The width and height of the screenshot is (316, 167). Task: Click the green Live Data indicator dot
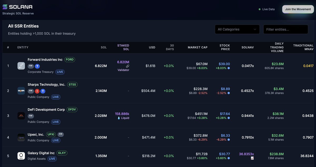(260, 9)
